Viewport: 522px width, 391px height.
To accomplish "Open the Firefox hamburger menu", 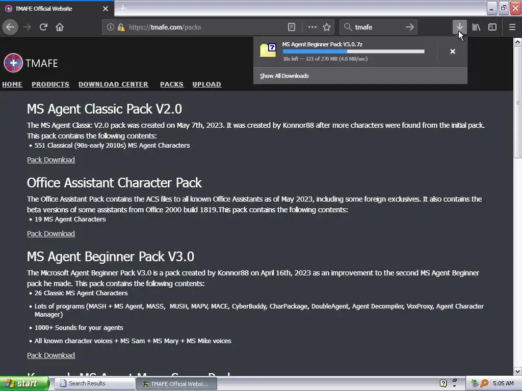I will [512, 27].
